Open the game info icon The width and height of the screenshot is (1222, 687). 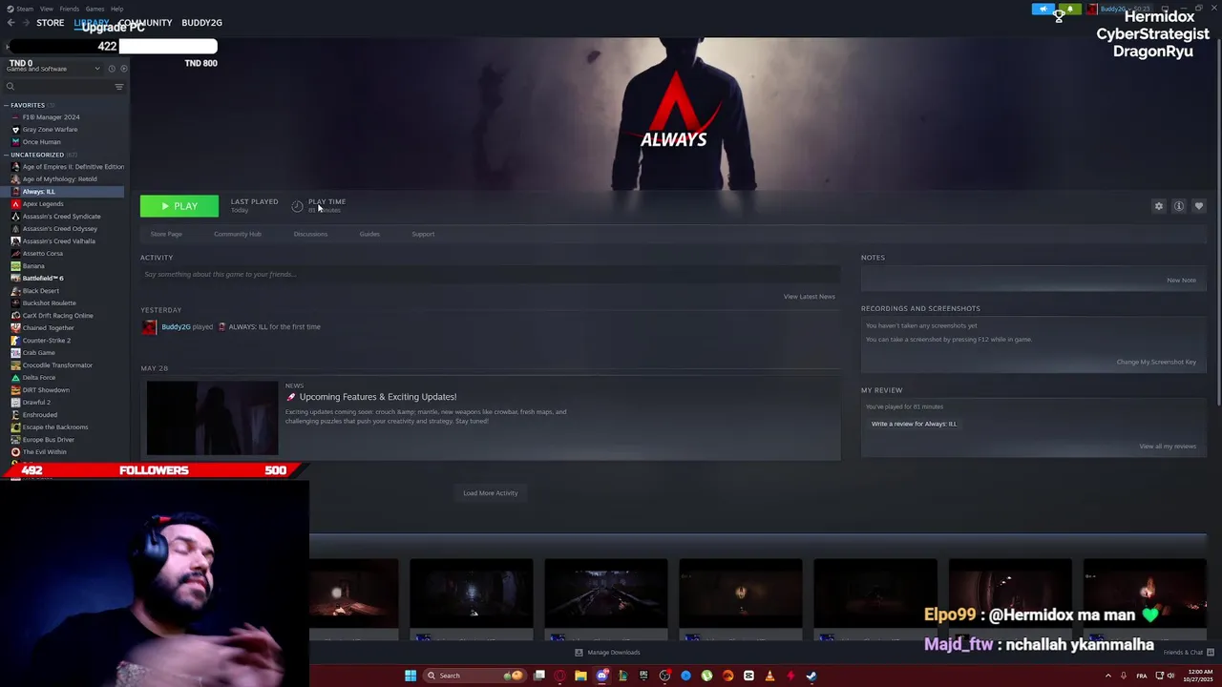click(1179, 206)
